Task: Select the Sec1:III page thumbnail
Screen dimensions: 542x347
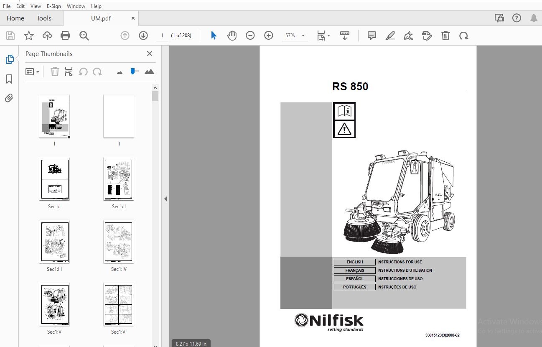Action: pyautogui.click(x=54, y=242)
